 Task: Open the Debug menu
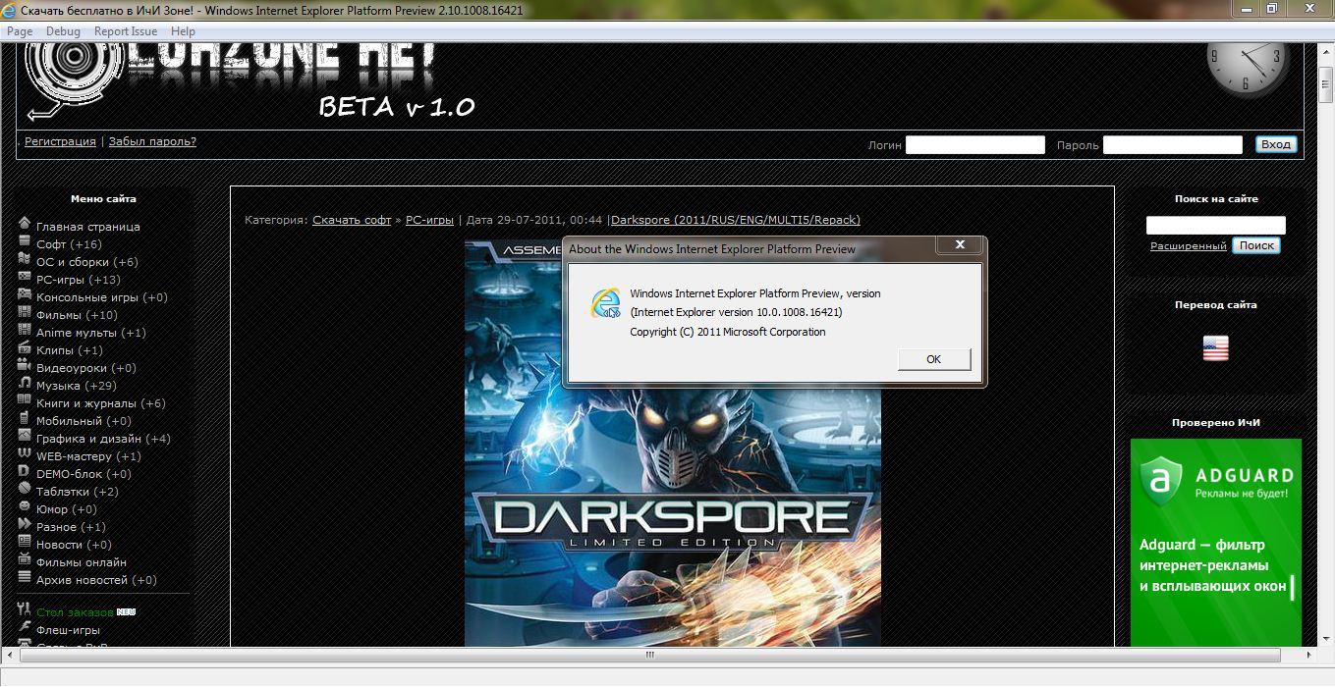click(x=63, y=31)
